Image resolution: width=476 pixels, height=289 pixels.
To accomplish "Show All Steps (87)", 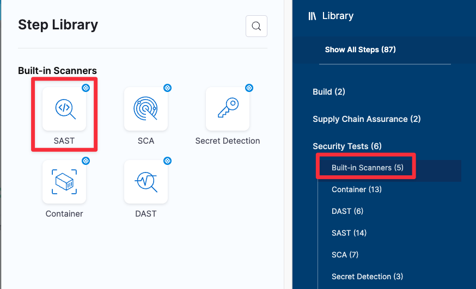I will click(360, 50).
